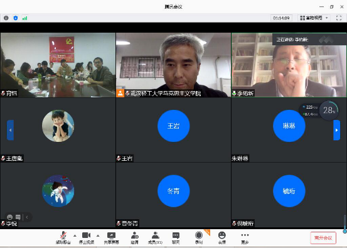
Task: Open the Invite participants icon
Action: click(x=134, y=238)
